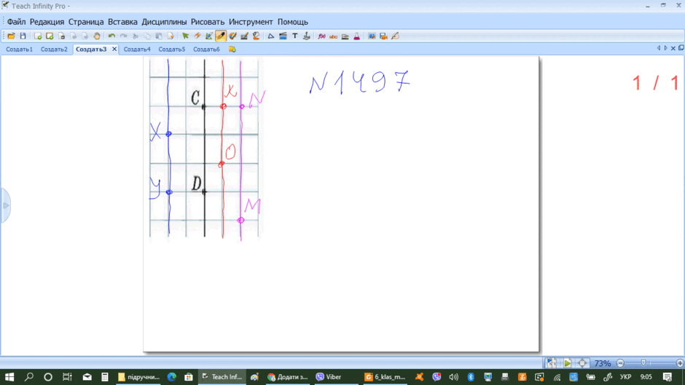685x385 pixels.
Task: Open Windows taskbar search
Action: click(x=29, y=377)
